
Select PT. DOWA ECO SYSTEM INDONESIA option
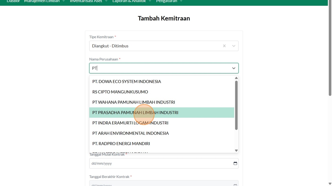pyautogui.click(x=162, y=82)
